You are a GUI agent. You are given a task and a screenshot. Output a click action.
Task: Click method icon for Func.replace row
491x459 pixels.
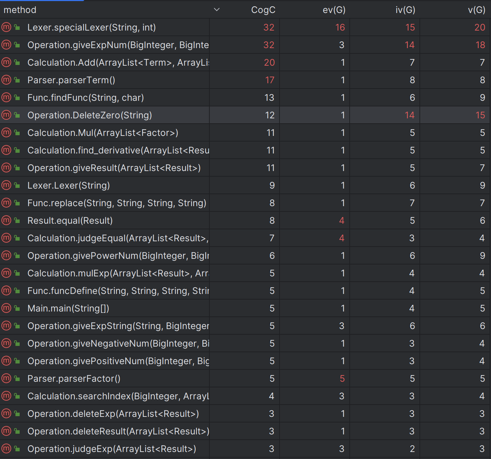point(6,203)
